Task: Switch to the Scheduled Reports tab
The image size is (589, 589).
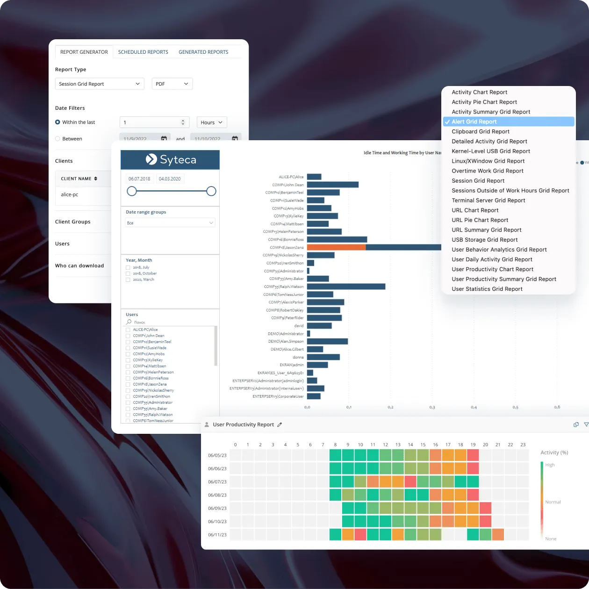Action: coord(143,52)
